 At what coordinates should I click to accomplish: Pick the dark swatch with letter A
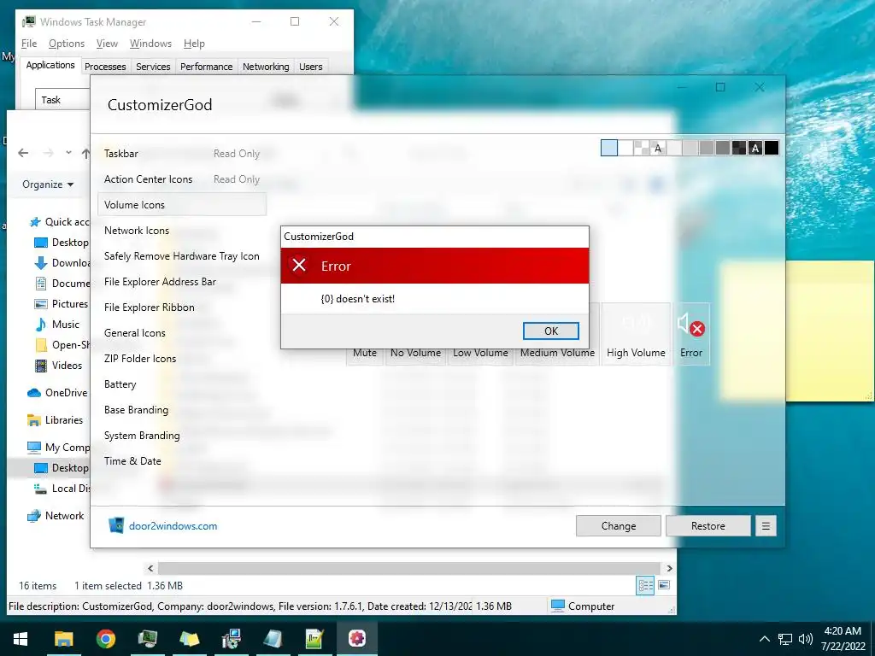click(755, 148)
